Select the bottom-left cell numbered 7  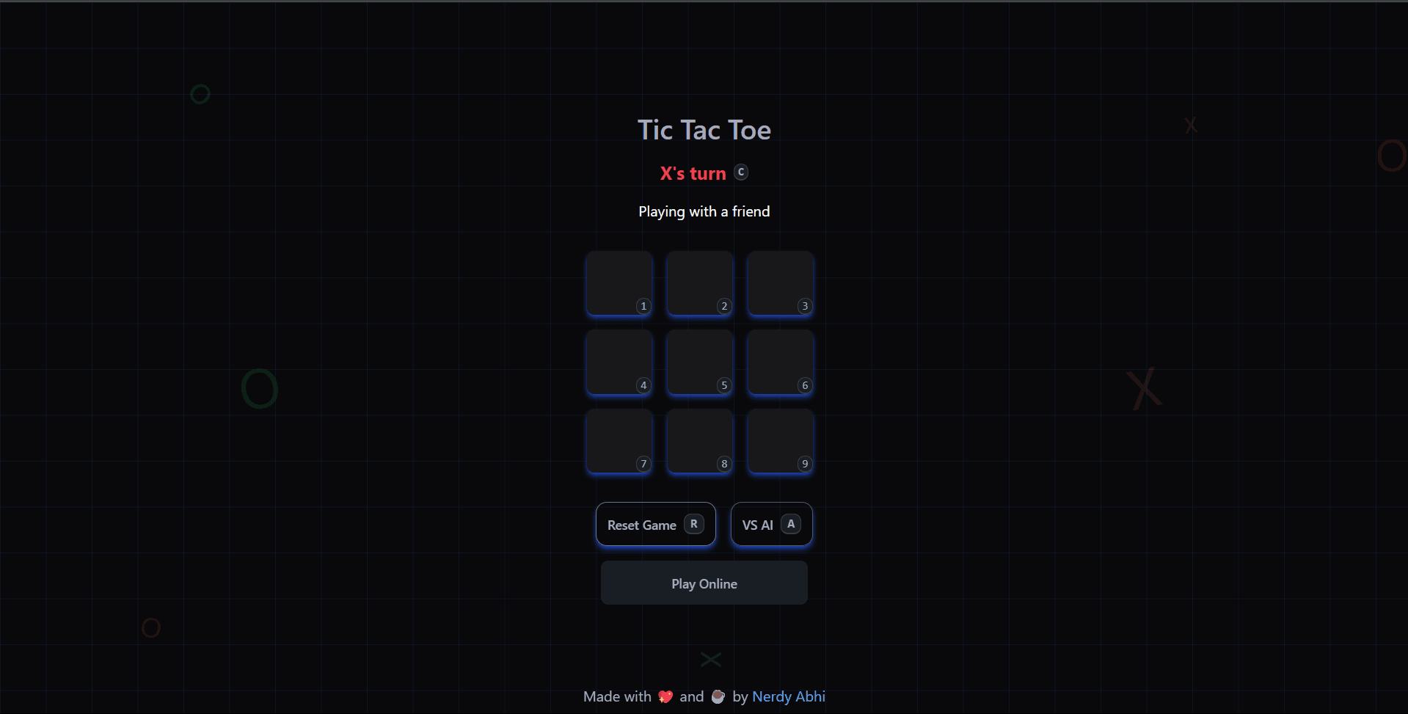point(619,441)
